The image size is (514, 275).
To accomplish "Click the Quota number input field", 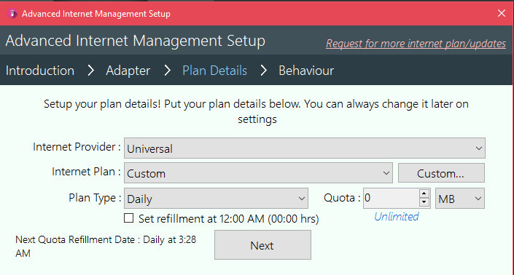I will coord(391,198).
